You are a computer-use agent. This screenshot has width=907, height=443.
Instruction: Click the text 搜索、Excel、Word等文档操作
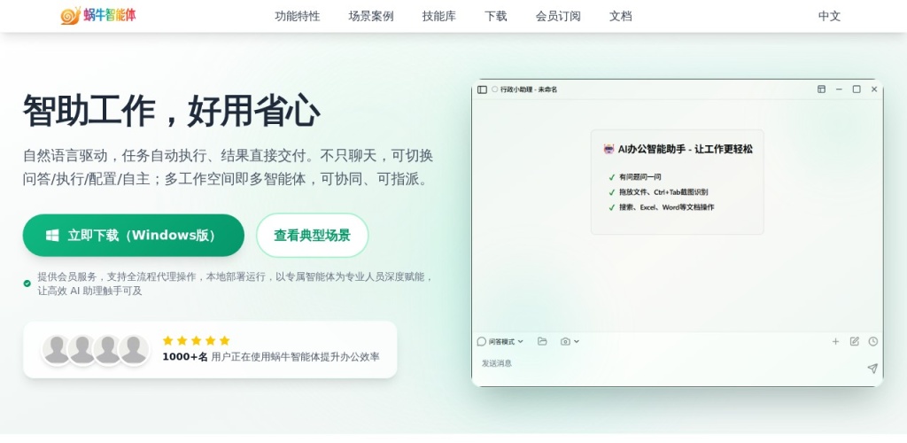pyautogui.click(x=666, y=207)
